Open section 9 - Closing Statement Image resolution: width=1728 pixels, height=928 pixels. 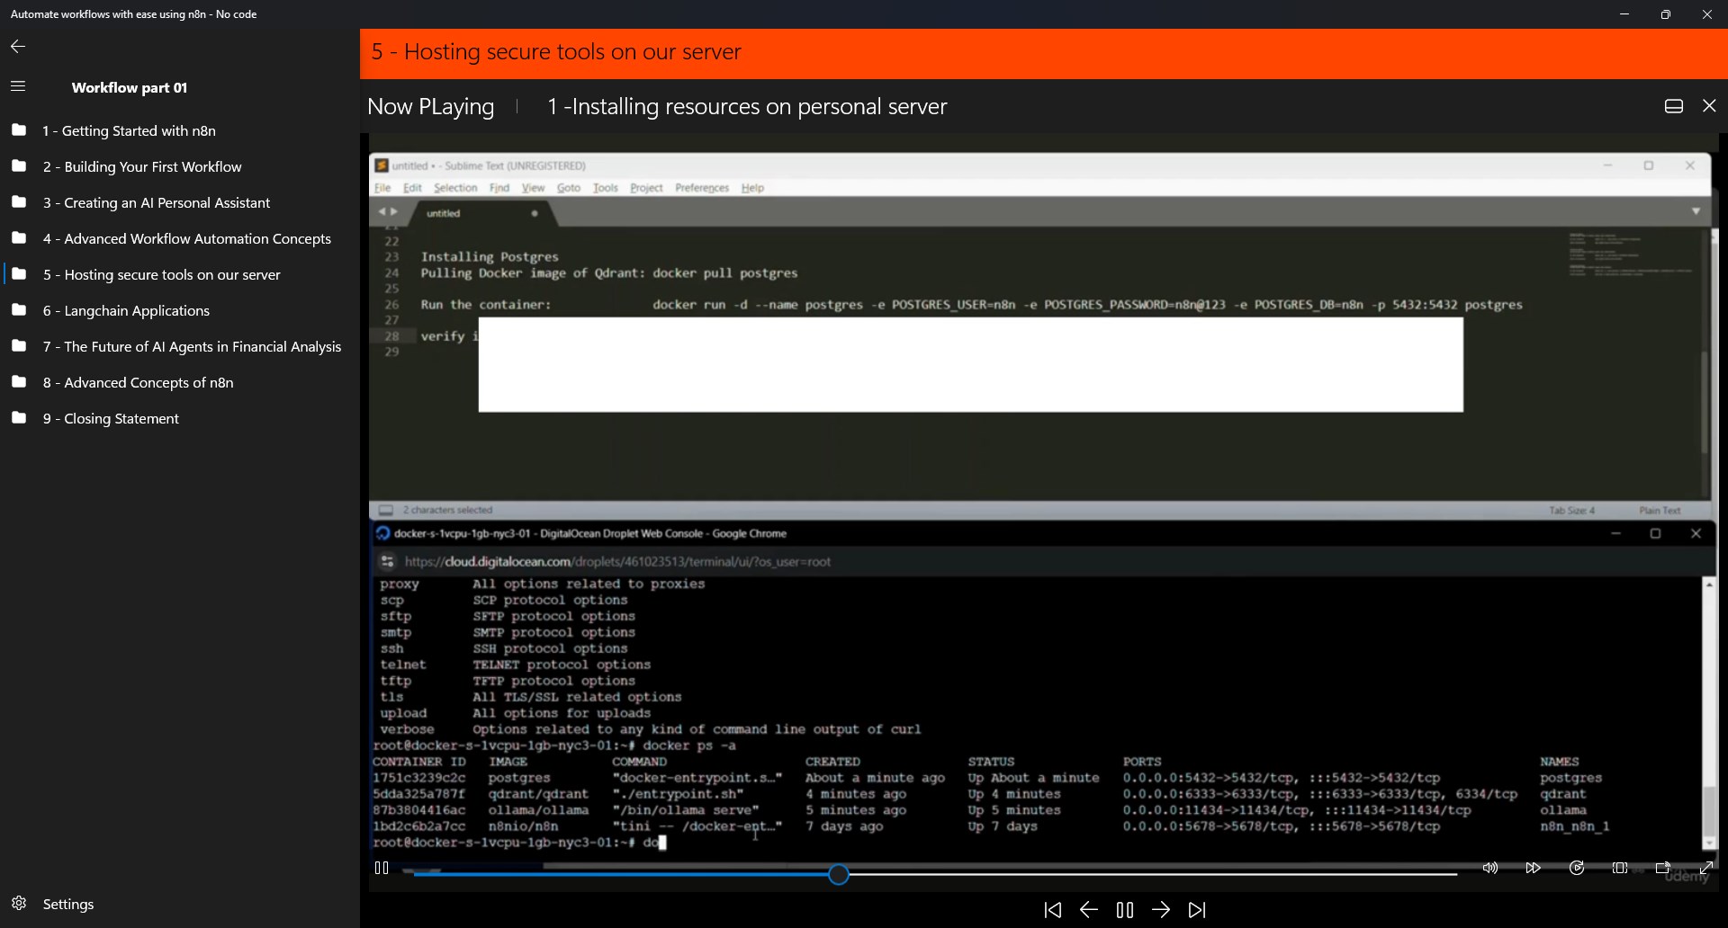(111, 418)
